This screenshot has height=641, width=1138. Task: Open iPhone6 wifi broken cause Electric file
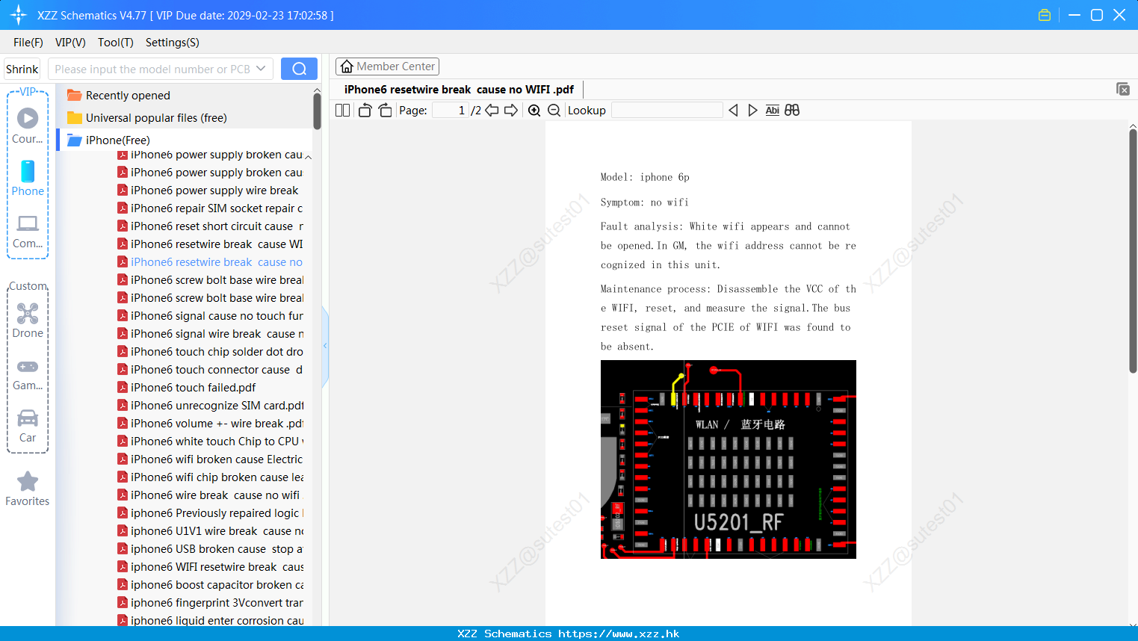(x=210, y=459)
